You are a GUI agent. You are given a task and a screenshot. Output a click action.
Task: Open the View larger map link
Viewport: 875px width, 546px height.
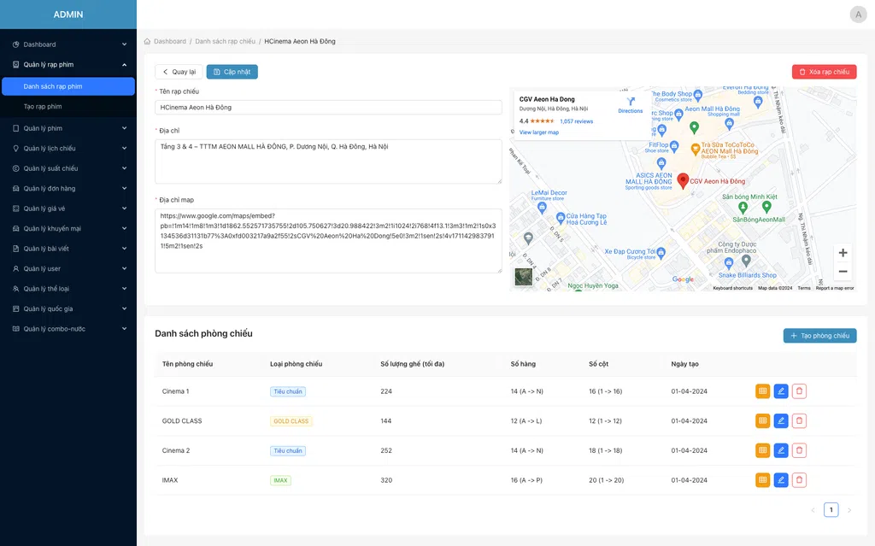(x=538, y=132)
